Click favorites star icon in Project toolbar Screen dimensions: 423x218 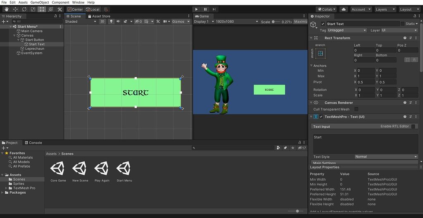(x=293, y=148)
